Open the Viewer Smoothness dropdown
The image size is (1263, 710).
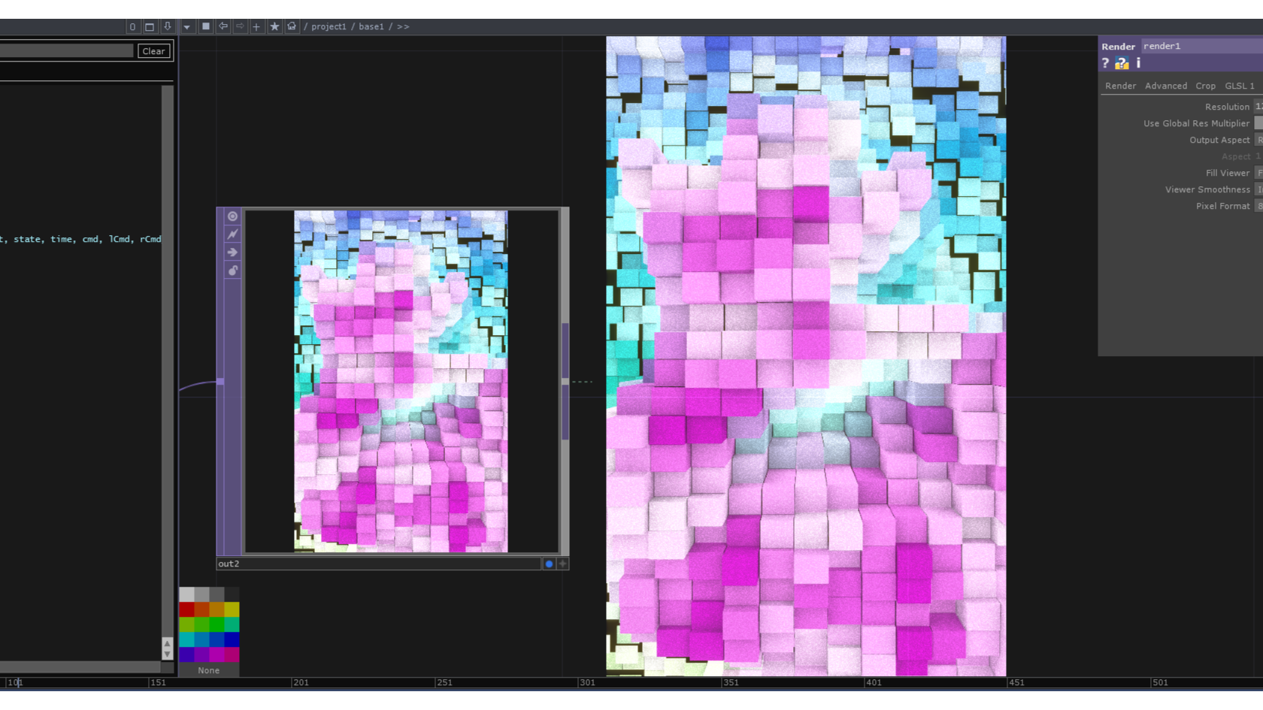[1258, 189]
